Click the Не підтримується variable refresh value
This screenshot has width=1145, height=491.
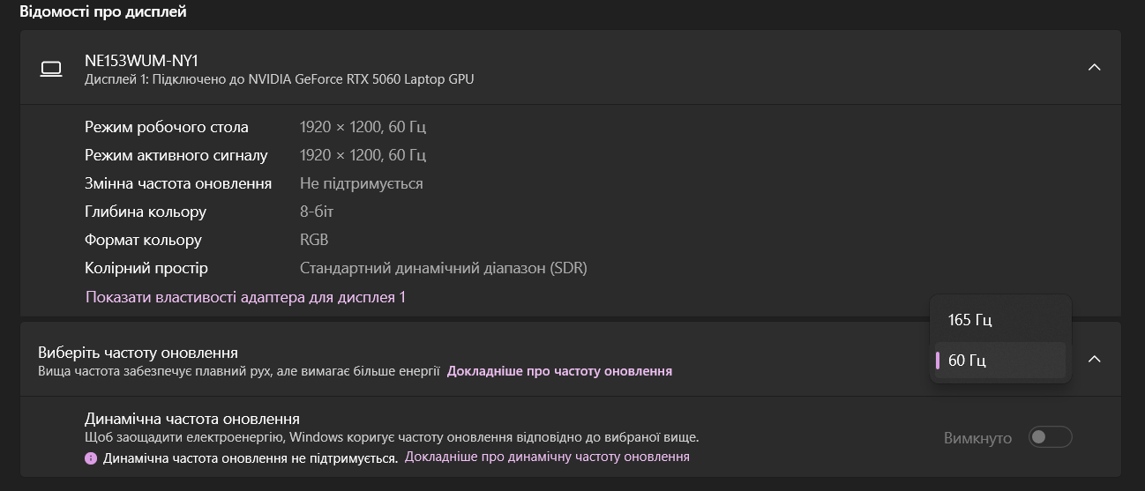coord(361,183)
